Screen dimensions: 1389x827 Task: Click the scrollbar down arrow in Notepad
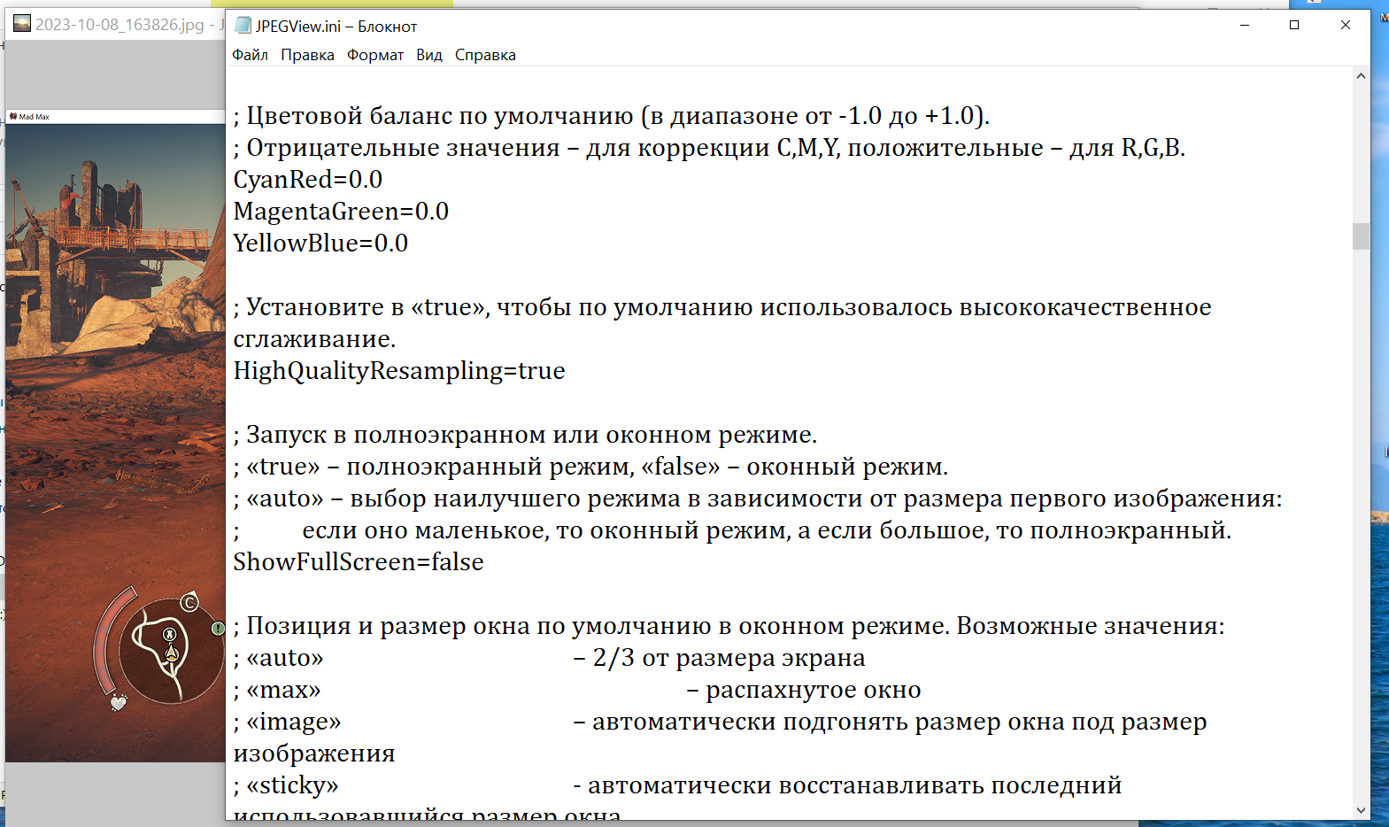(x=1361, y=810)
